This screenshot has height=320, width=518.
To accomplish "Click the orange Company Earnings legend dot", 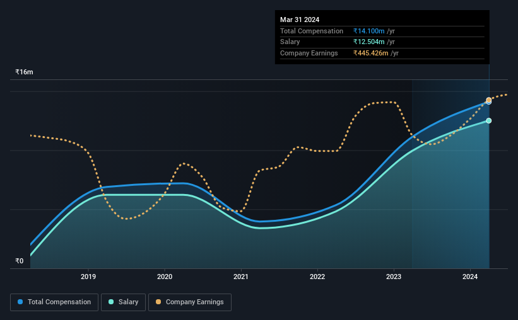I will (158, 302).
